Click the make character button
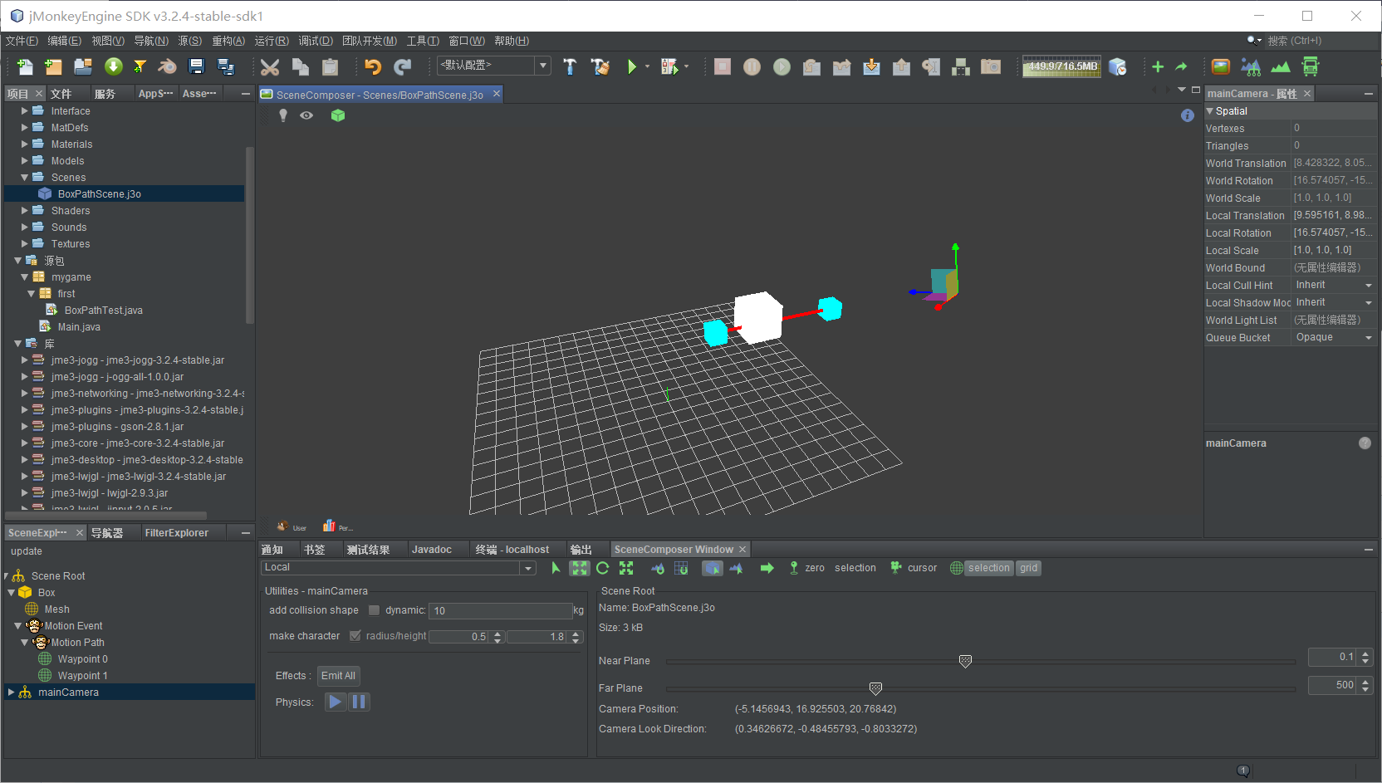This screenshot has height=783, width=1382. (x=305, y=636)
